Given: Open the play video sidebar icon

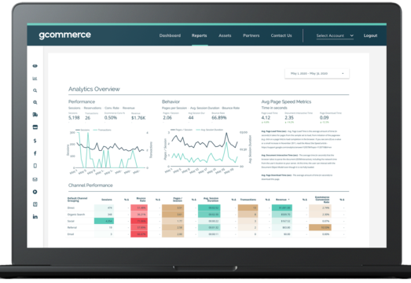Looking at the screenshot, I should pyautogui.click(x=35, y=192).
